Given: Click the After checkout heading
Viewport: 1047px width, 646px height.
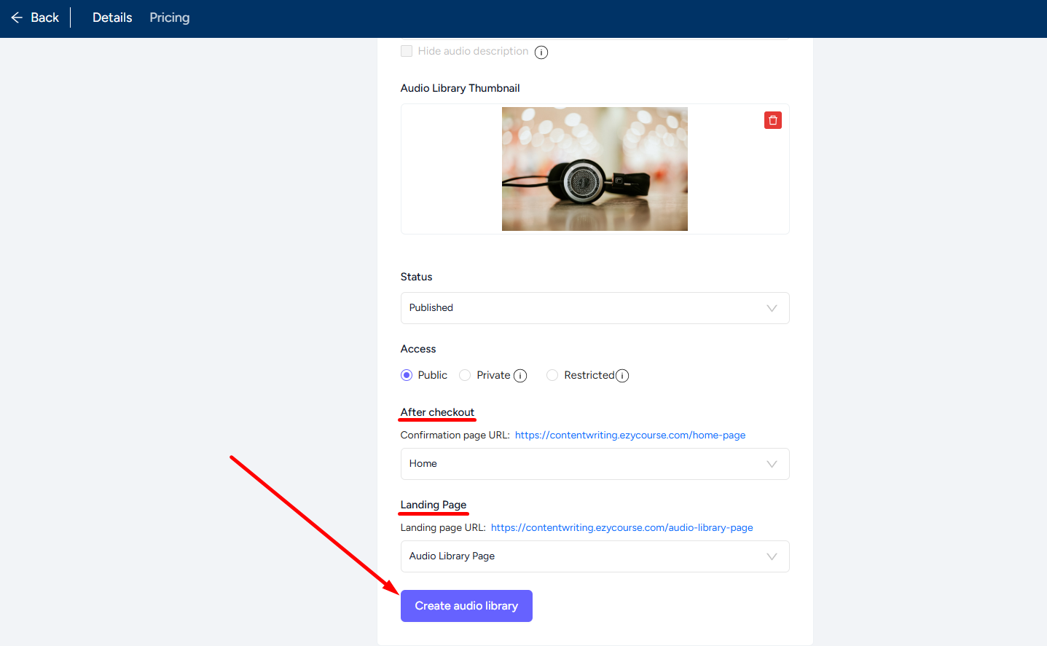Looking at the screenshot, I should 437,412.
